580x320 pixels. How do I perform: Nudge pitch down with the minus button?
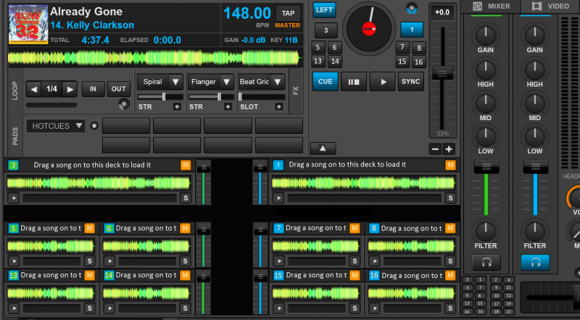tap(436, 149)
